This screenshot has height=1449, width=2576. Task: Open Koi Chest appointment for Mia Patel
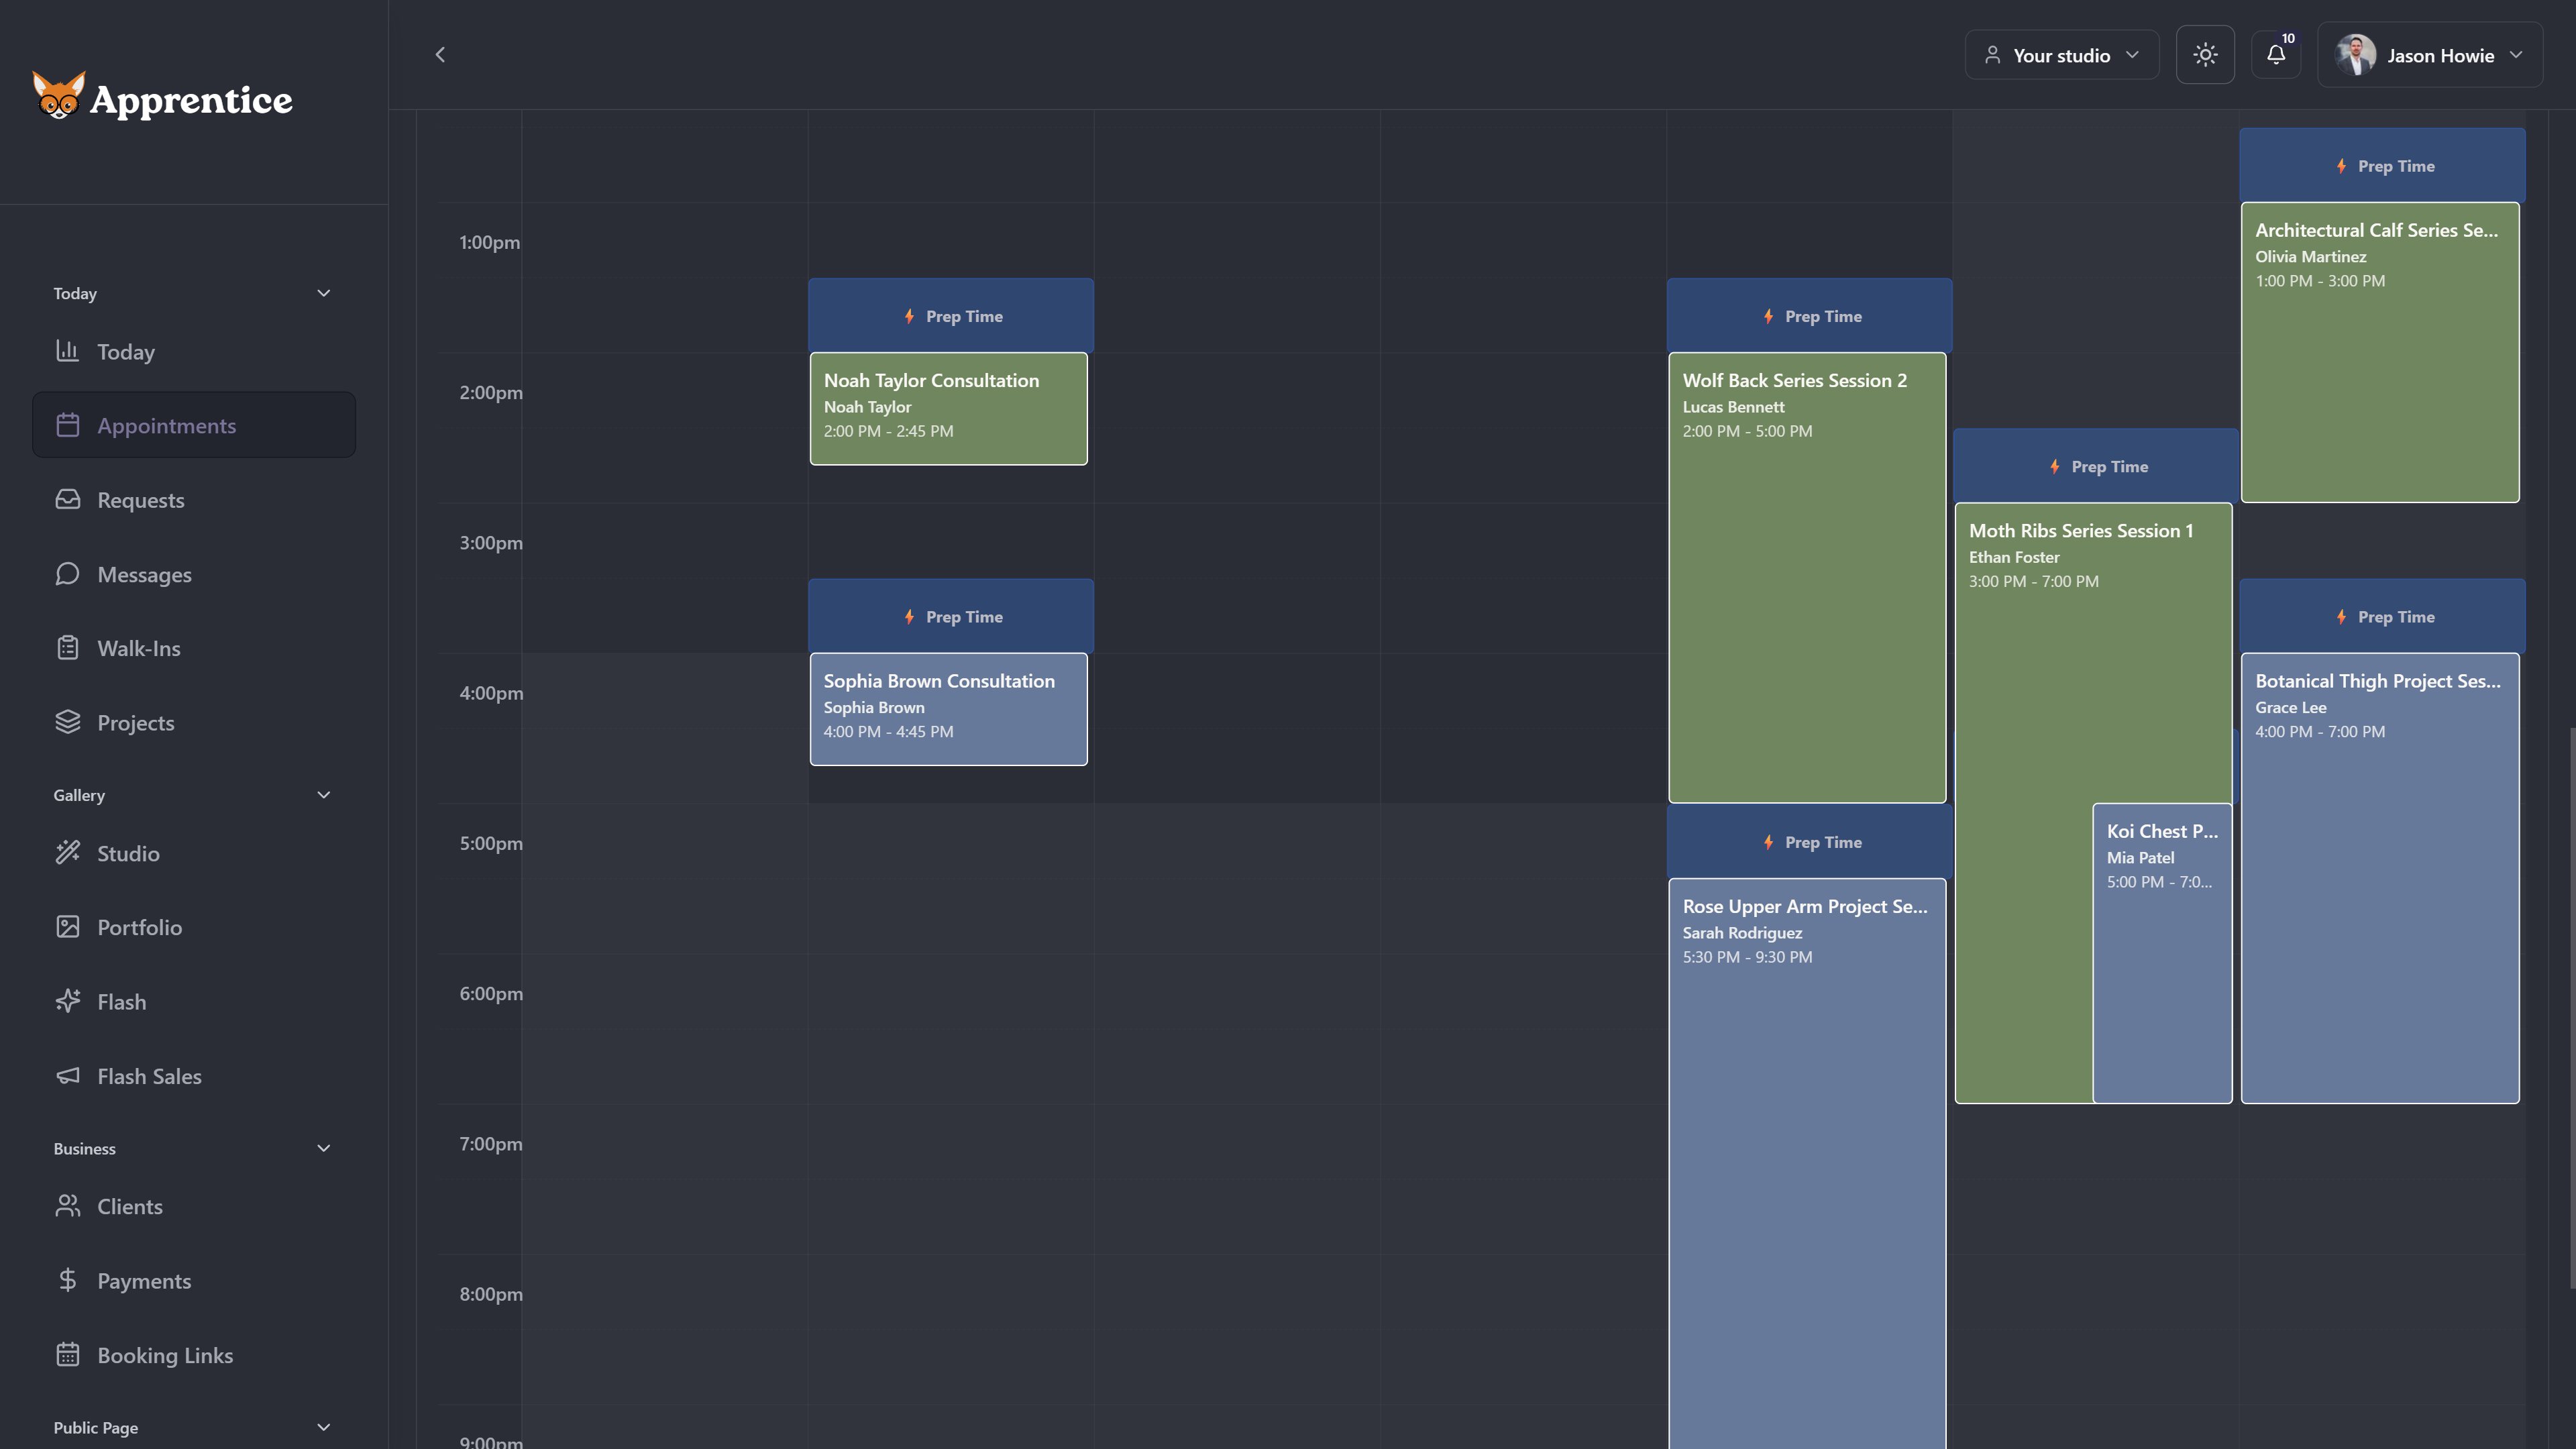click(2162, 953)
